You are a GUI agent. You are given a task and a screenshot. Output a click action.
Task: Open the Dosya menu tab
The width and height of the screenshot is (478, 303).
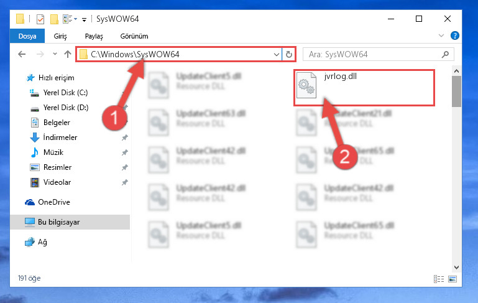[27, 36]
